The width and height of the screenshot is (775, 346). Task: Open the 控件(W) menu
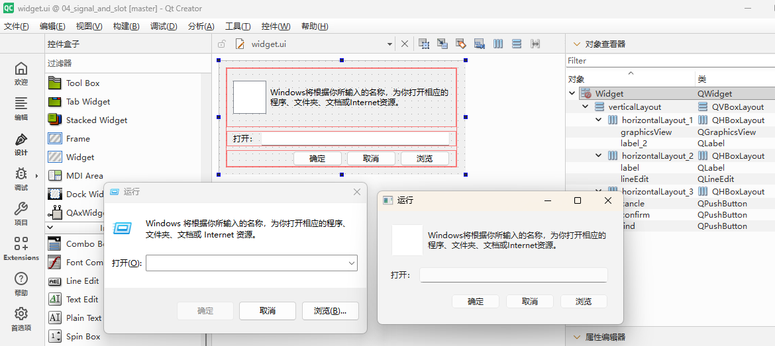[x=276, y=26]
